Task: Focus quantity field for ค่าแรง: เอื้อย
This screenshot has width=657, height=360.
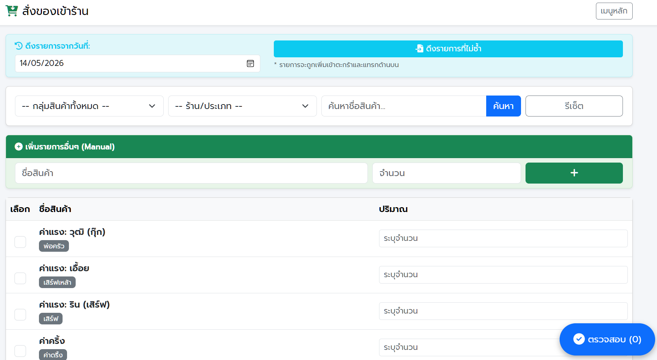Action: pos(503,275)
